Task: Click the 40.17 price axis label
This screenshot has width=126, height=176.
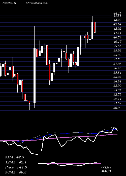Action: click(x=118, y=42)
